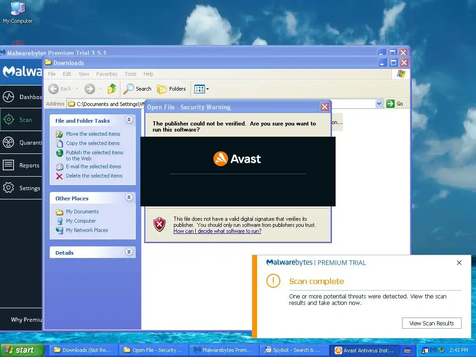Switch to Malwarebytes Prem... taskbar button
Viewport: 476px width, 357px height.
[x=223, y=350]
